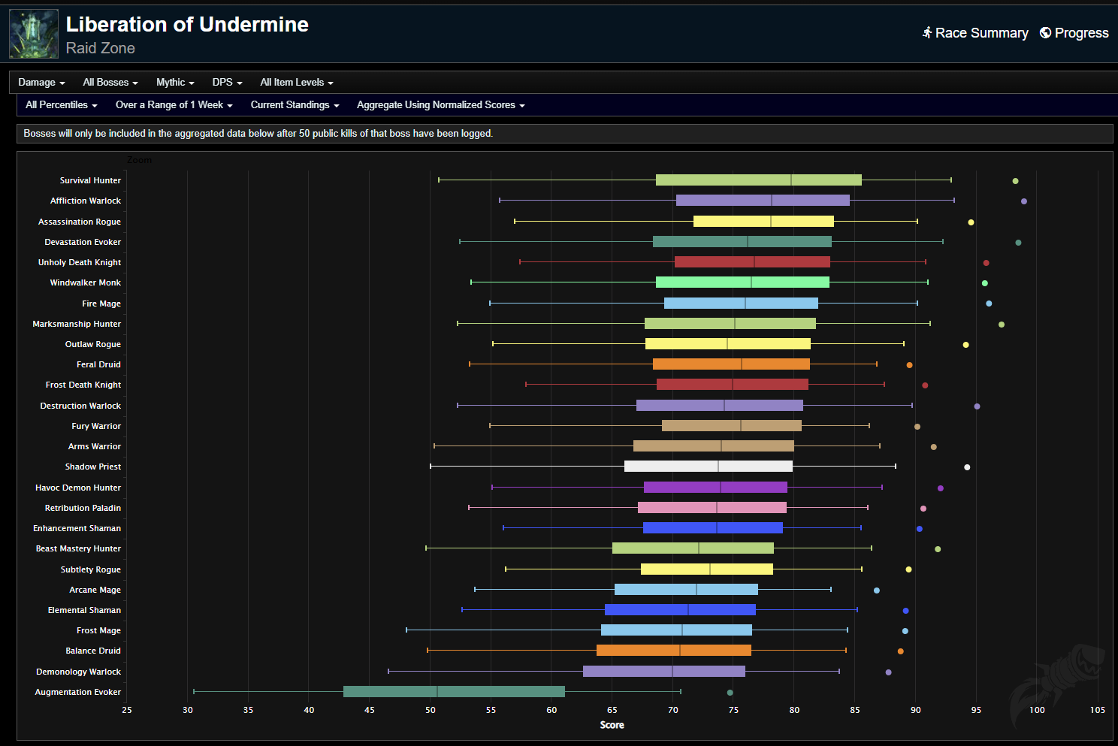Open the Race Summary page
1118x746 pixels.
[981, 33]
